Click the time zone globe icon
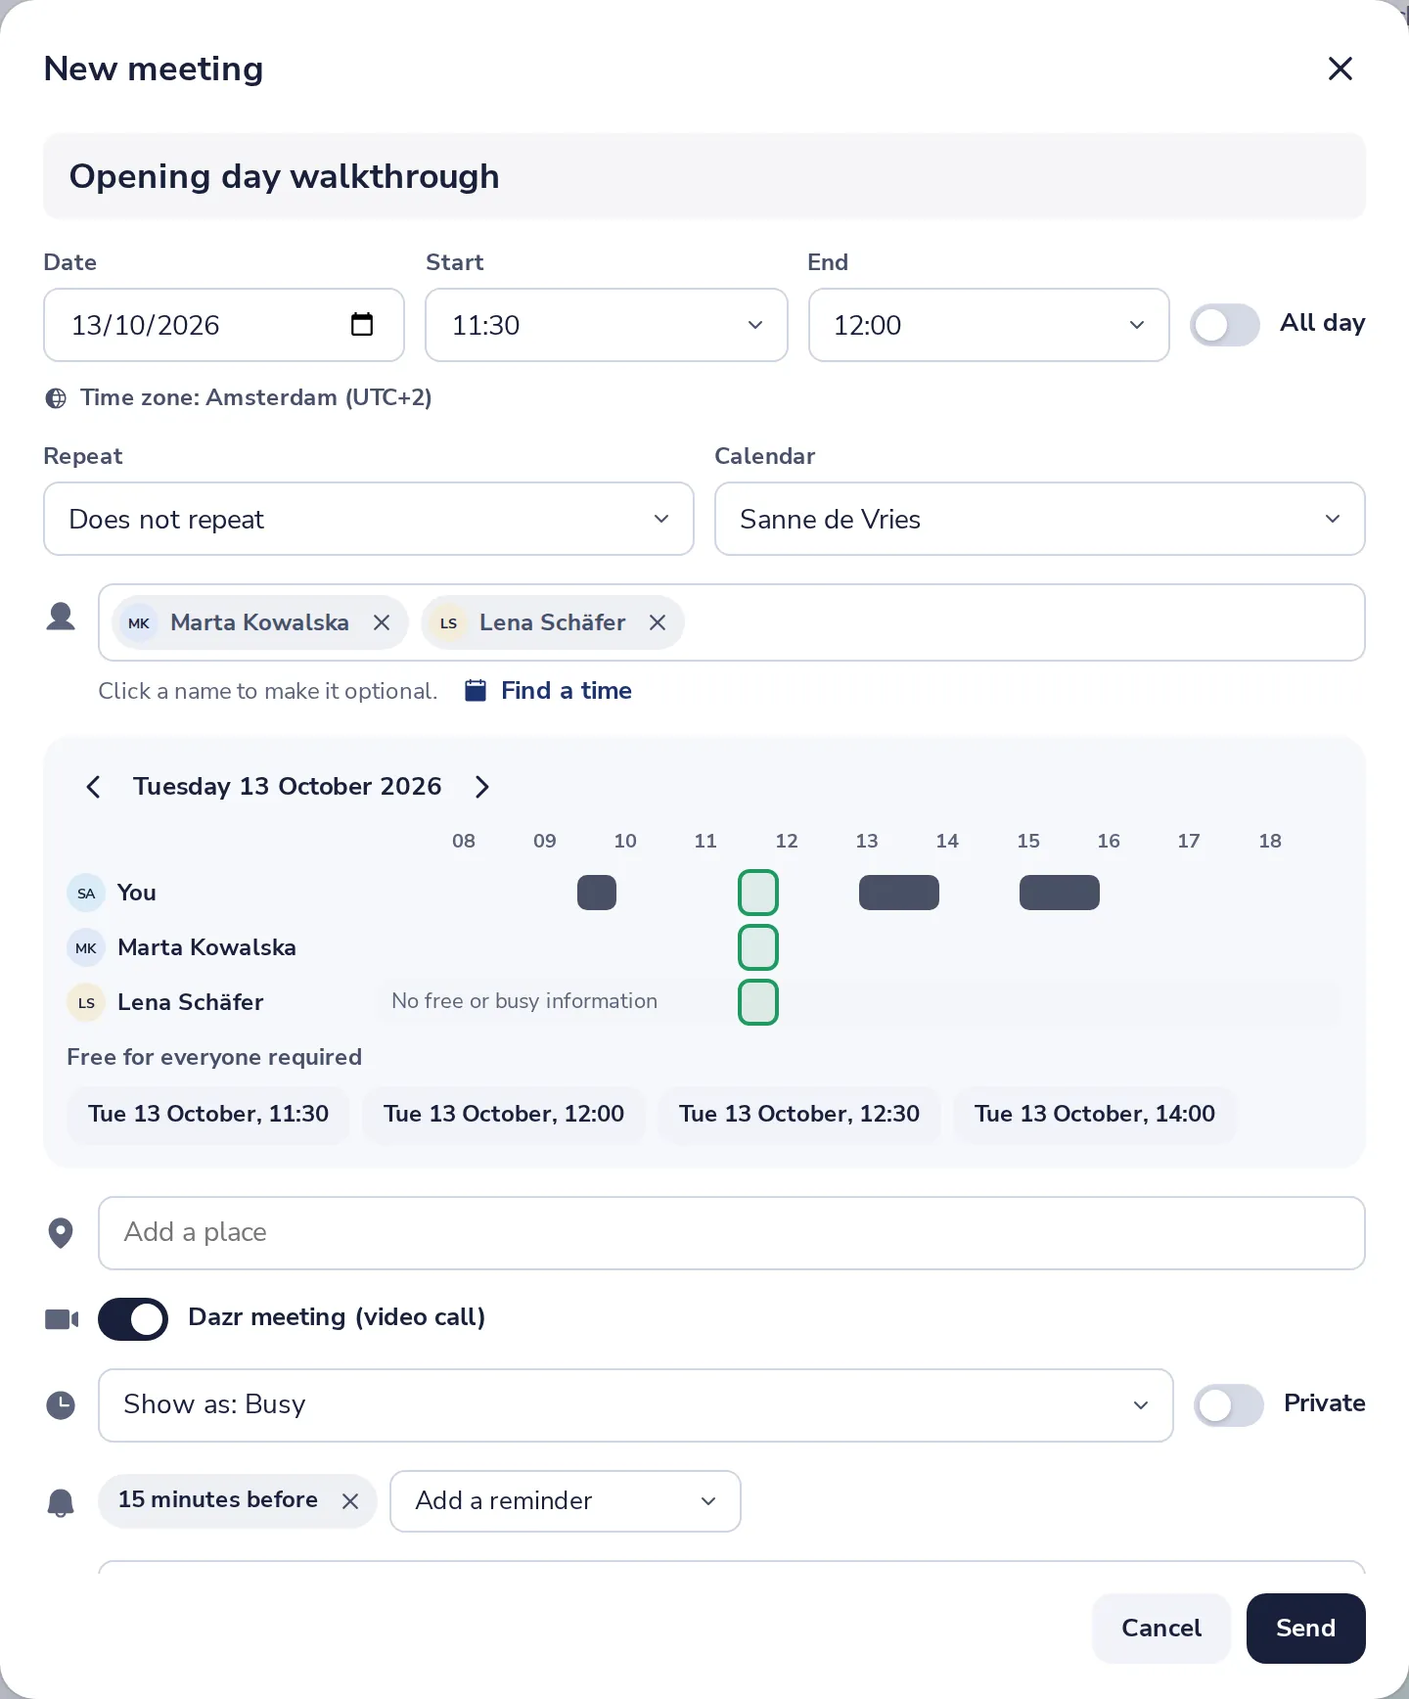 [57, 398]
